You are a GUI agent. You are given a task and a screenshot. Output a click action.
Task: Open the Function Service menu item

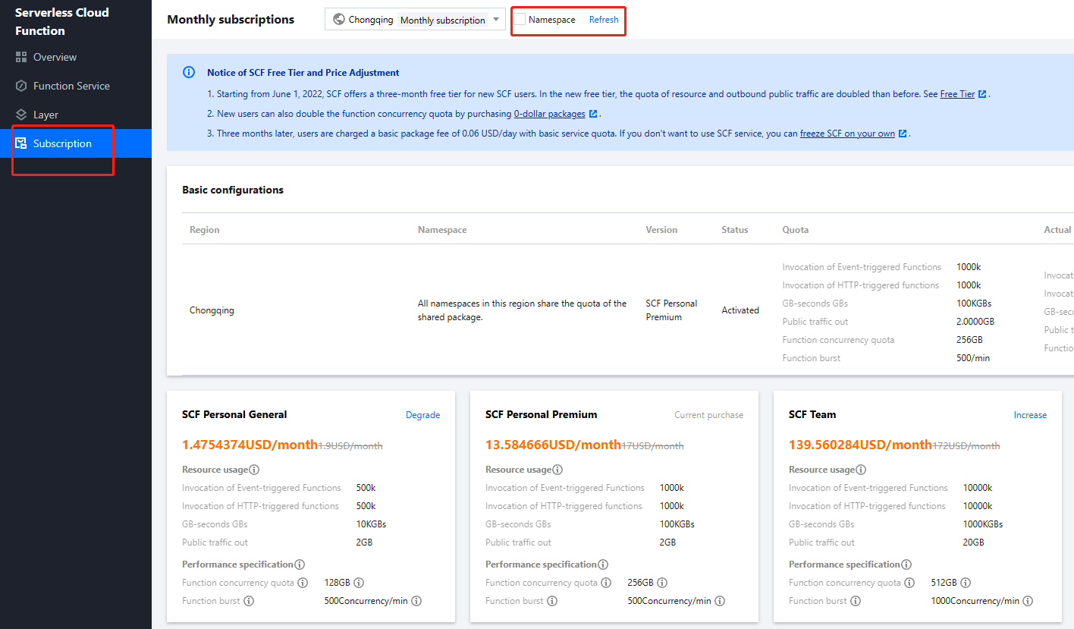pos(71,86)
